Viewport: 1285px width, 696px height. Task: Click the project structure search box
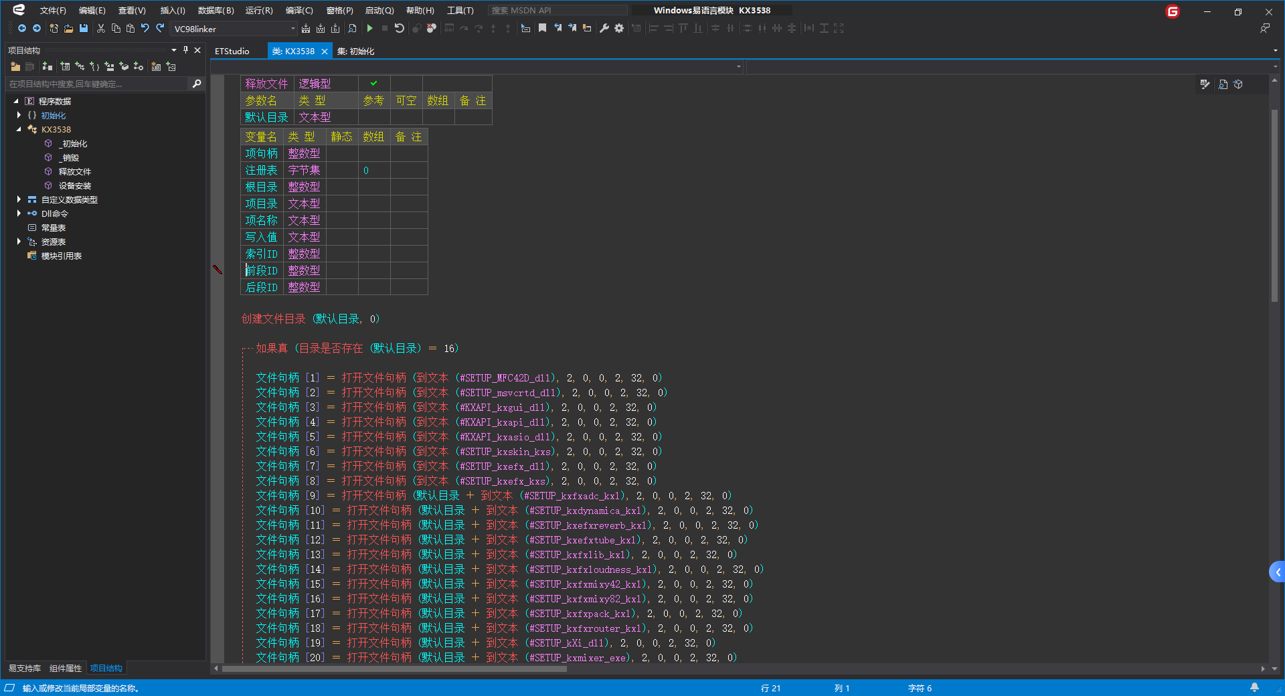[98, 84]
